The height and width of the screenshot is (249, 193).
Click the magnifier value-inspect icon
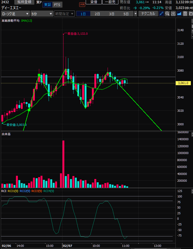click(x=167, y=14)
